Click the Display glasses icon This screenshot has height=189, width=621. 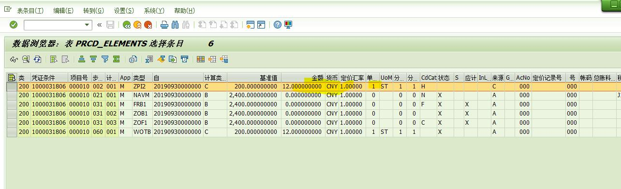point(14,59)
